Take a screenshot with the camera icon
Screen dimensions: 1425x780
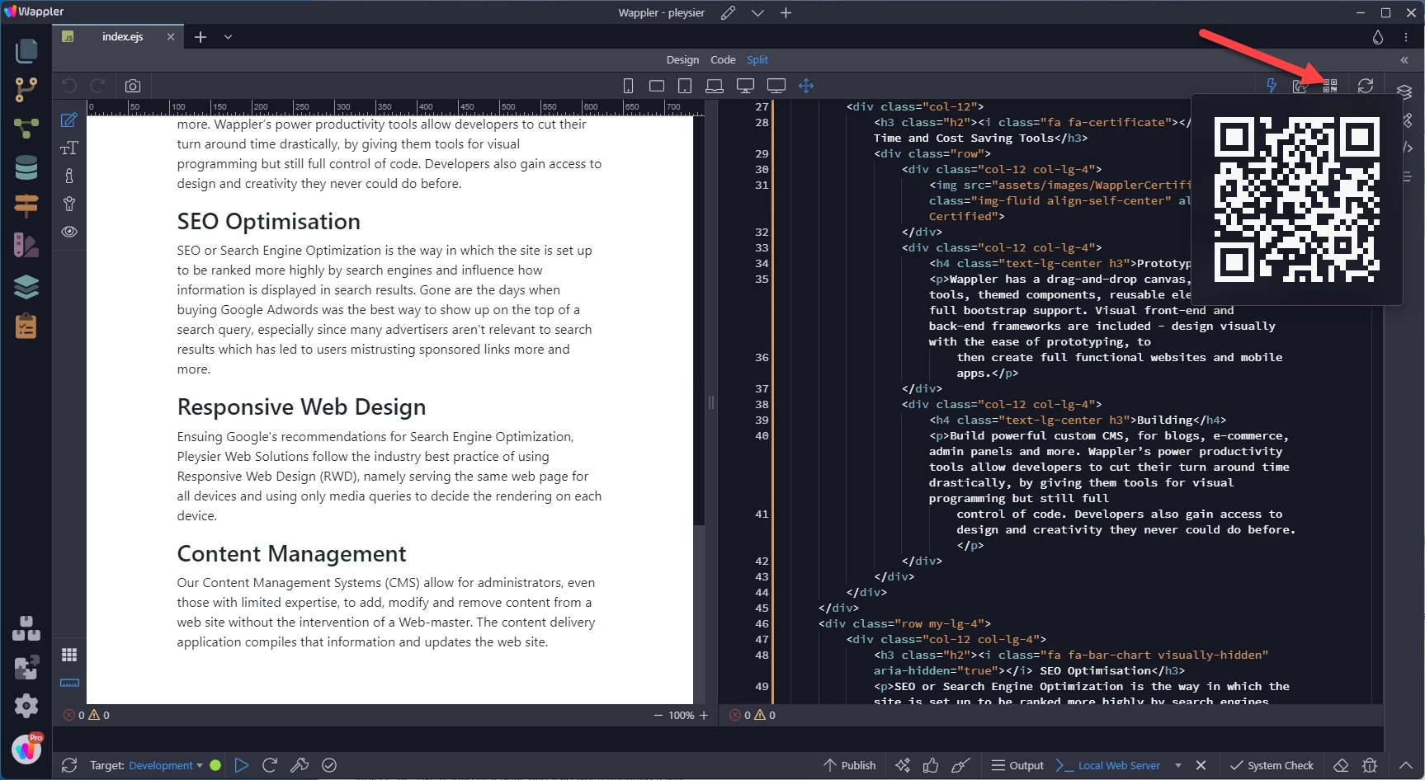click(133, 86)
